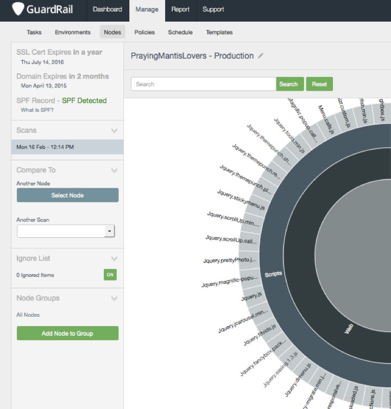This screenshot has width=391, height=409.
Task: Click the SPF Detected status text
Action: (x=84, y=100)
